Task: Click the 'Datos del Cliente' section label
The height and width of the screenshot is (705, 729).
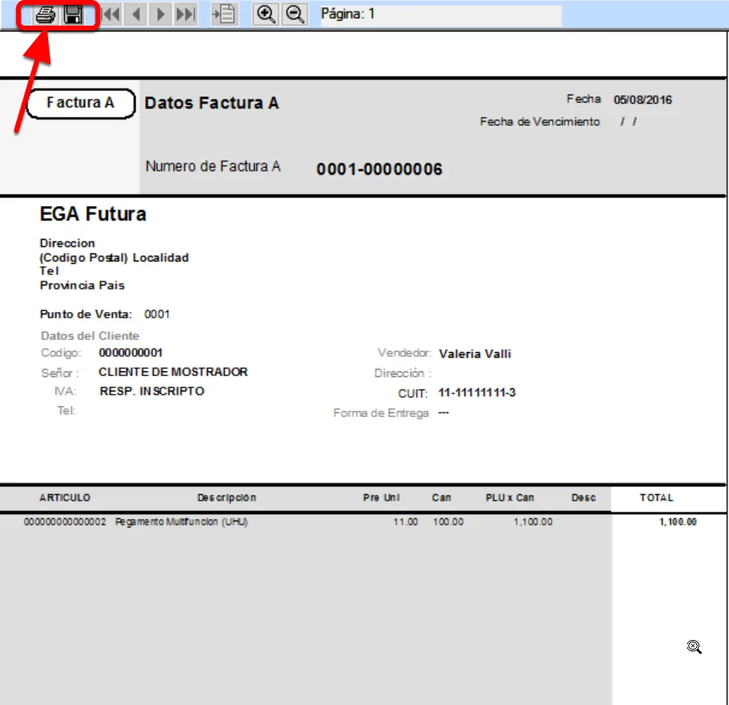Action: [x=90, y=336]
